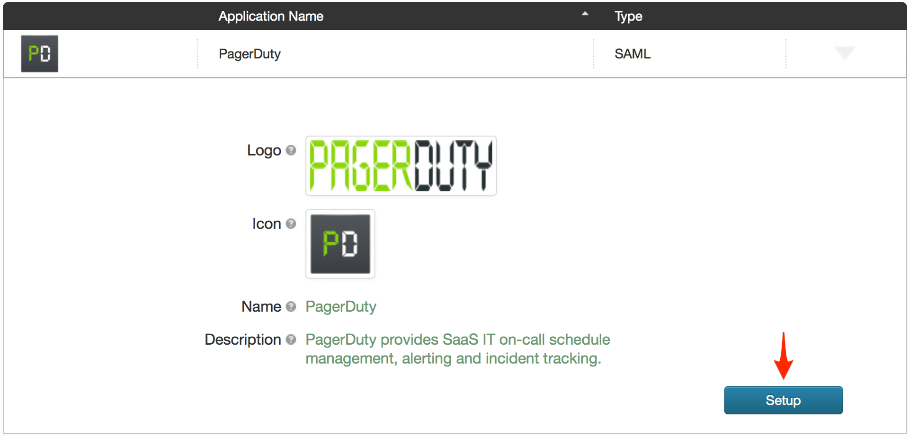Click the PagerDuty PD icon in the application row

point(39,53)
